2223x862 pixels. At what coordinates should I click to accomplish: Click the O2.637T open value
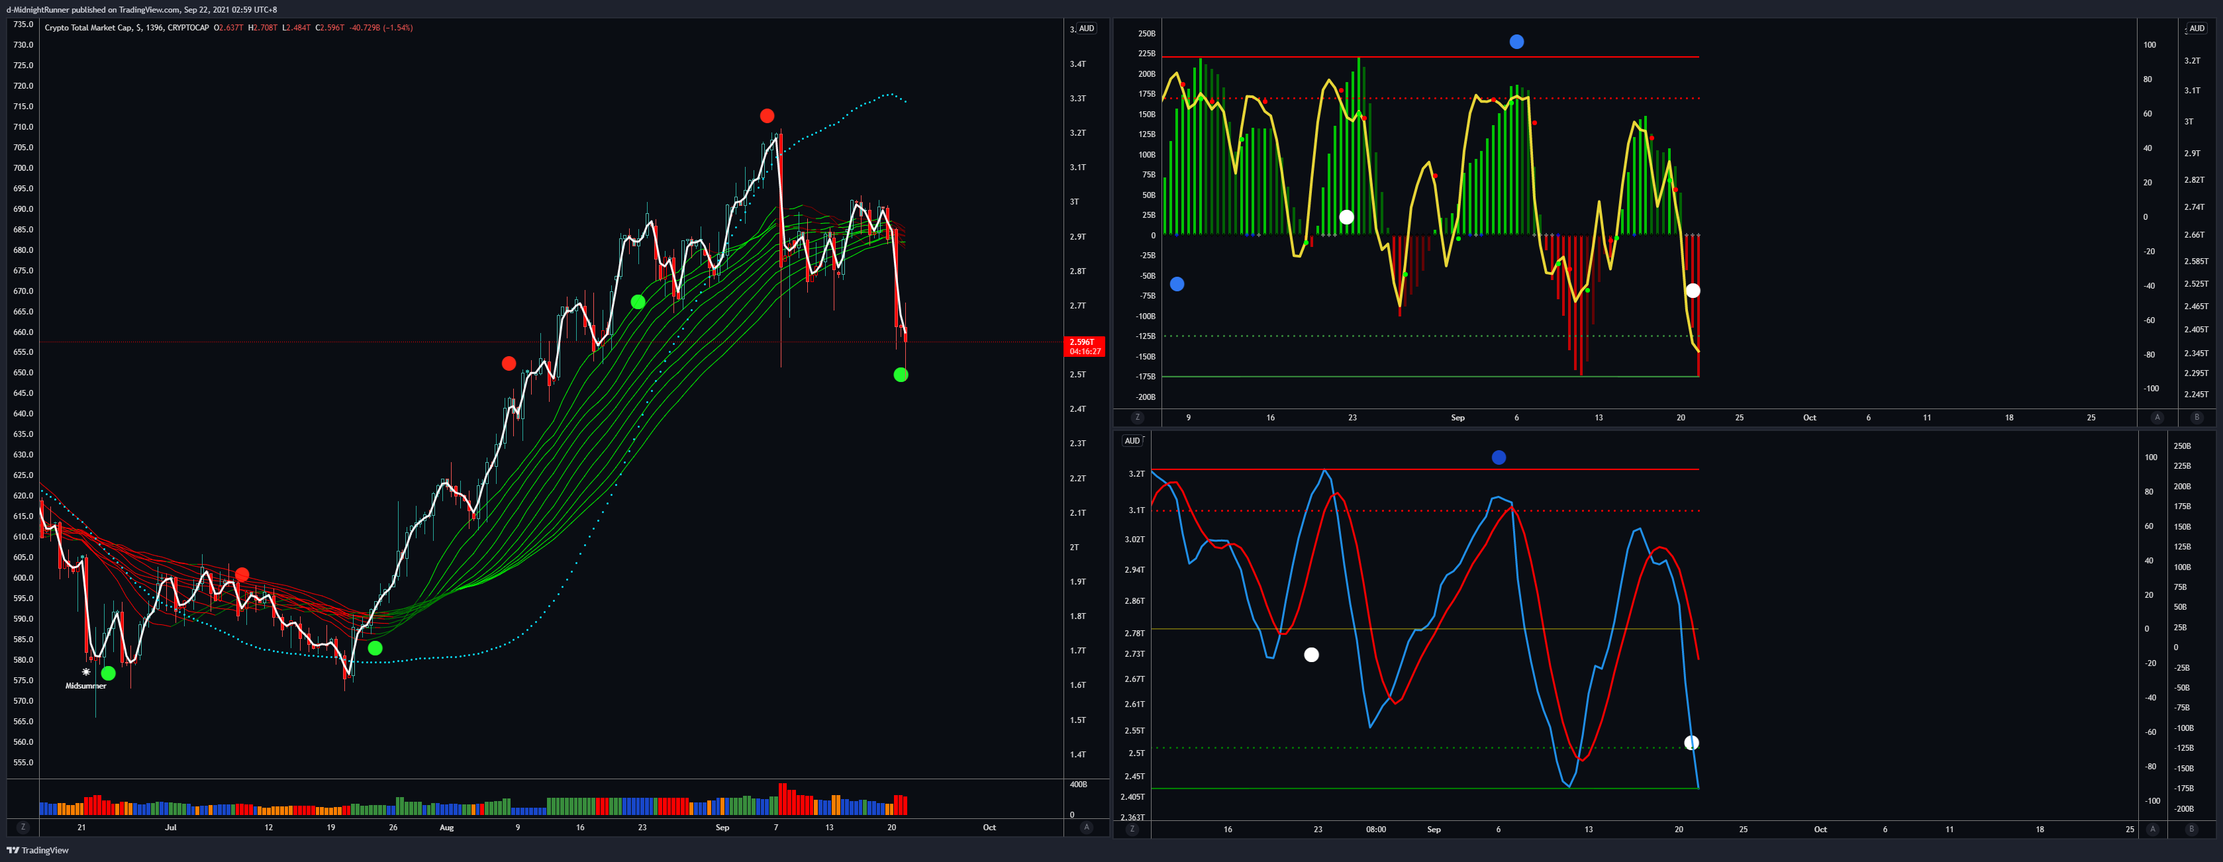click(x=228, y=28)
